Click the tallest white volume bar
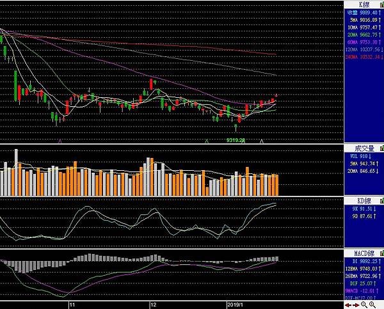Screen dimensions: 384x309 coord(16,172)
